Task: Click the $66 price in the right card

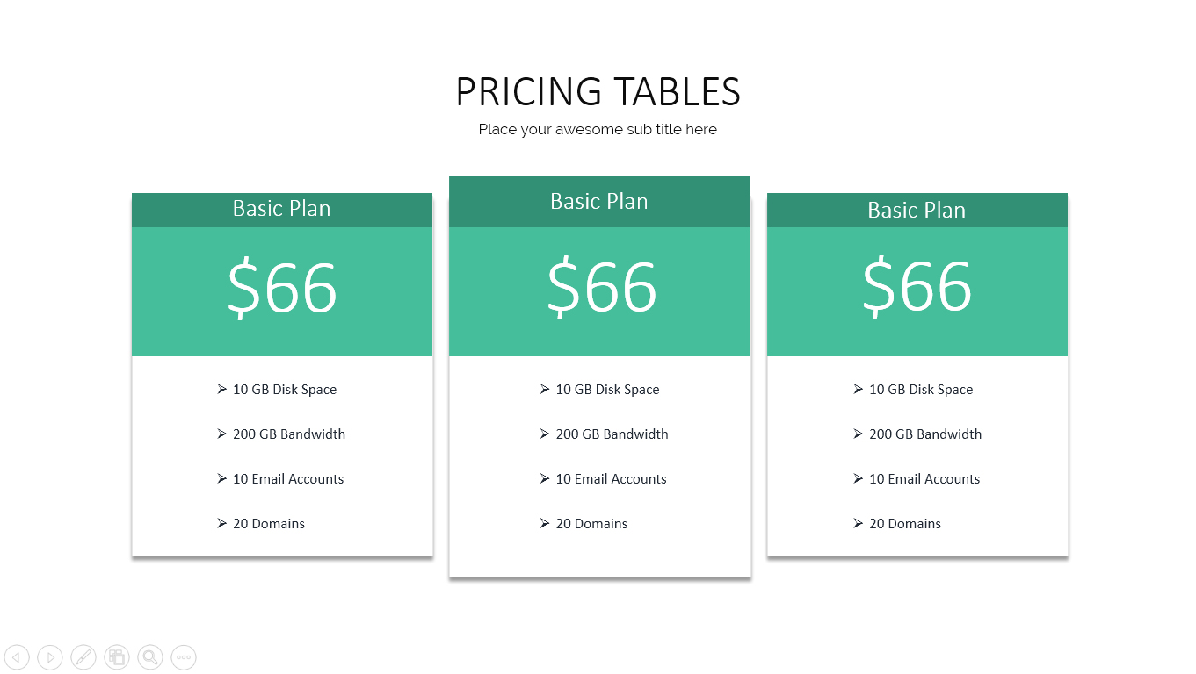Action: 917,286
